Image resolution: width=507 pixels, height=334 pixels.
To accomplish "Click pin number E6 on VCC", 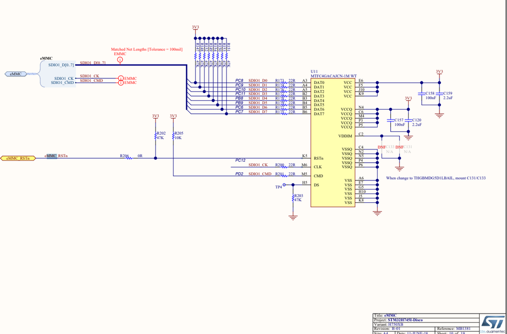I will coord(361,80).
